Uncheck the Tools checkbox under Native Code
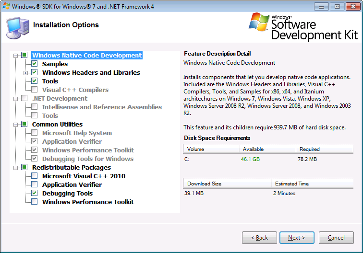The image size is (363, 253). click(35, 81)
